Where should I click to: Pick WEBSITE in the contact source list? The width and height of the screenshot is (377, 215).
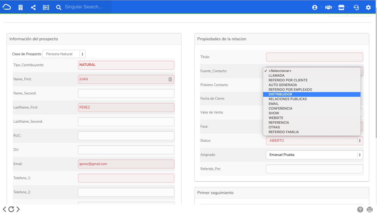tap(276, 118)
